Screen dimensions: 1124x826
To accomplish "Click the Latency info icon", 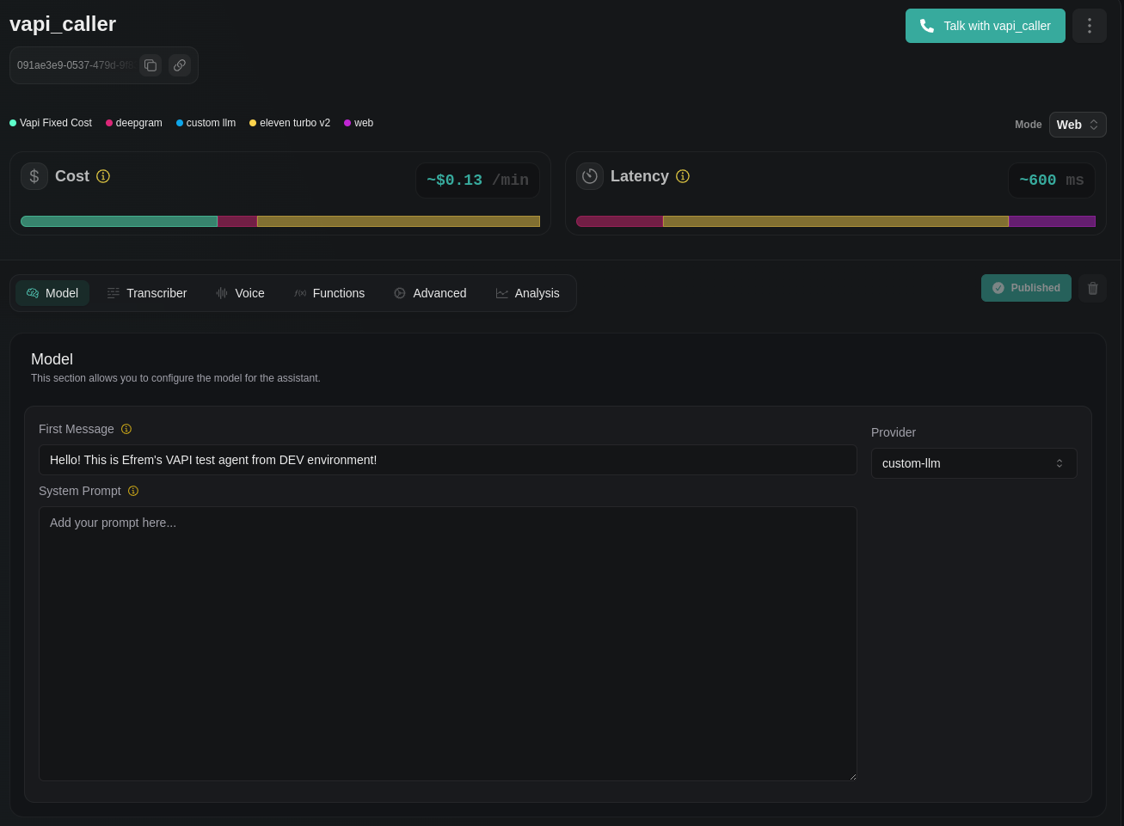I will [683, 176].
